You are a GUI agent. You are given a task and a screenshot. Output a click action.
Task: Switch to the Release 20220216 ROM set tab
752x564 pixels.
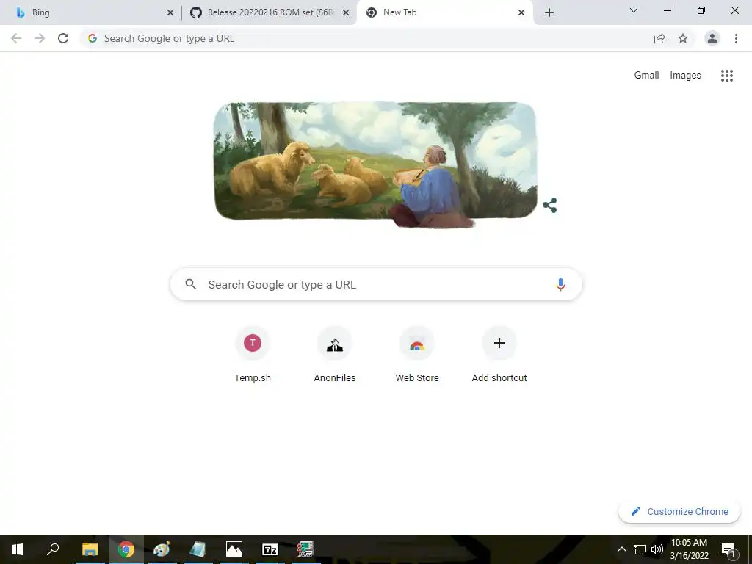click(270, 12)
